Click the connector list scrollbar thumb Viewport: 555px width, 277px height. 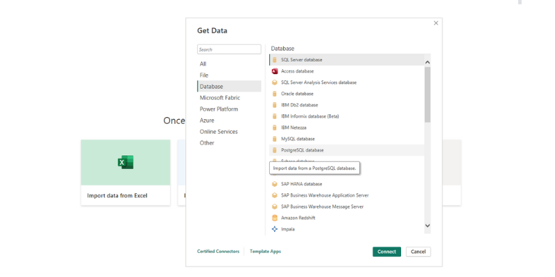(427, 95)
